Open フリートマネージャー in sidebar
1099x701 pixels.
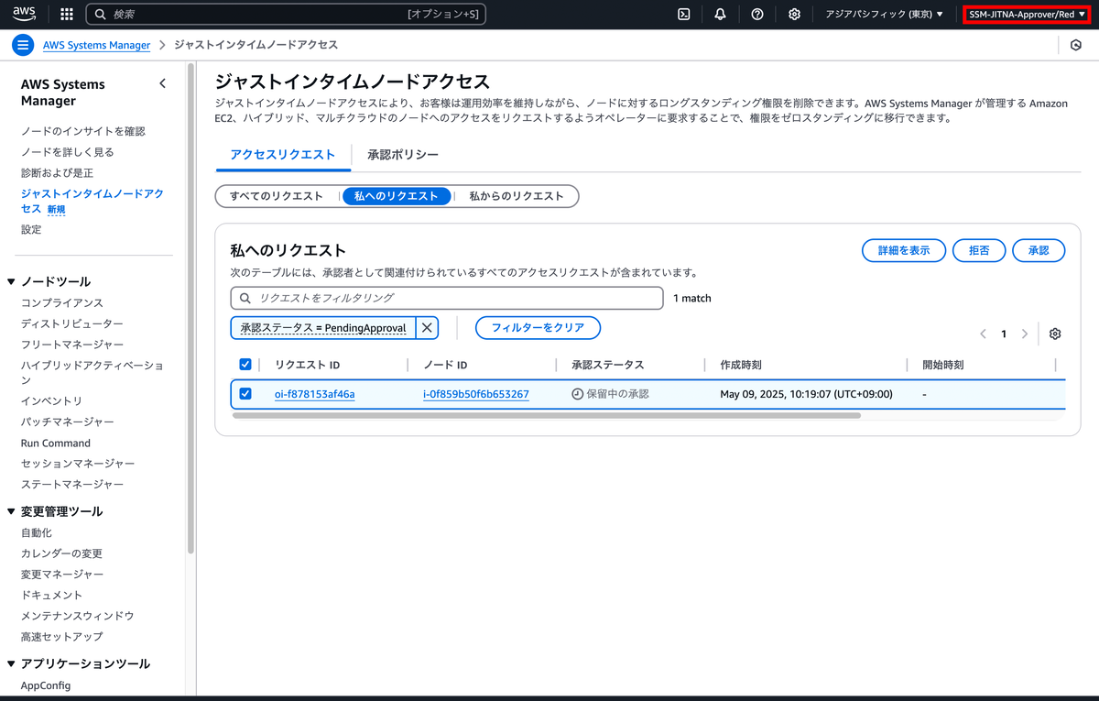(x=72, y=345)
